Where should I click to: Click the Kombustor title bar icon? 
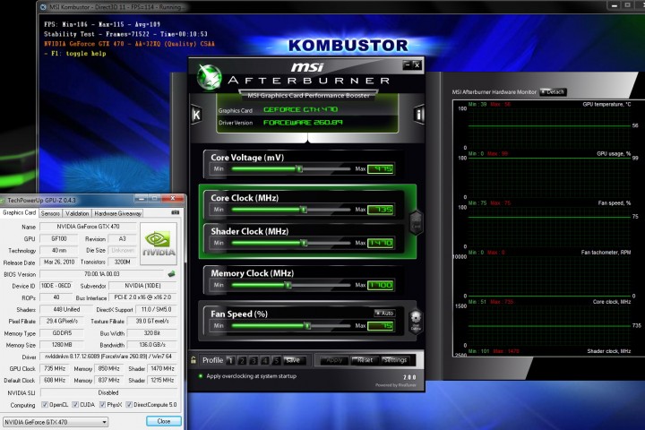(43, 7)
